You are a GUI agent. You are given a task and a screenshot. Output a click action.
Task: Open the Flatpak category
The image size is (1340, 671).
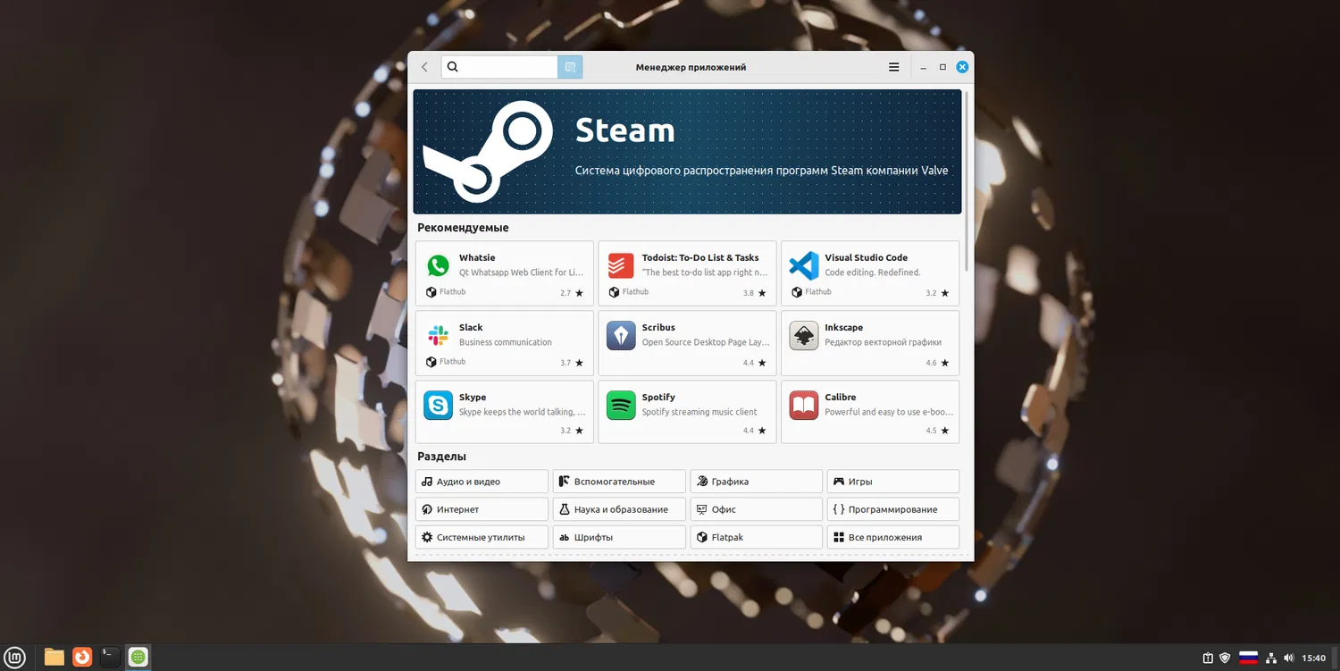point(756,537)
